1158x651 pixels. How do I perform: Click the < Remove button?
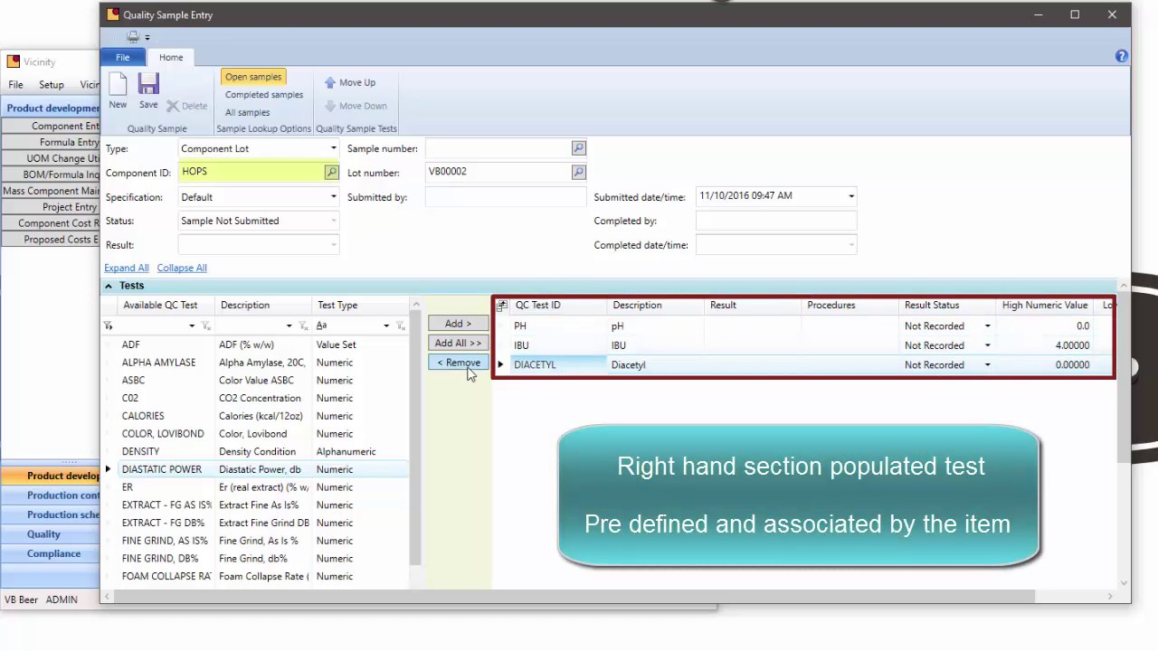click(x=458, y=363)
